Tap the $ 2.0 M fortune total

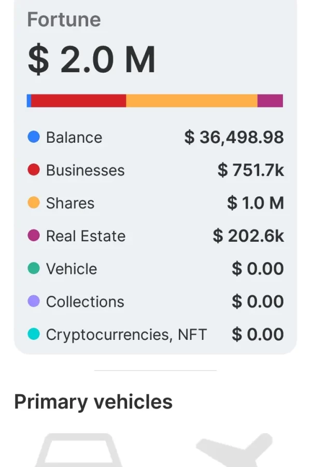(x=91, y=60)
